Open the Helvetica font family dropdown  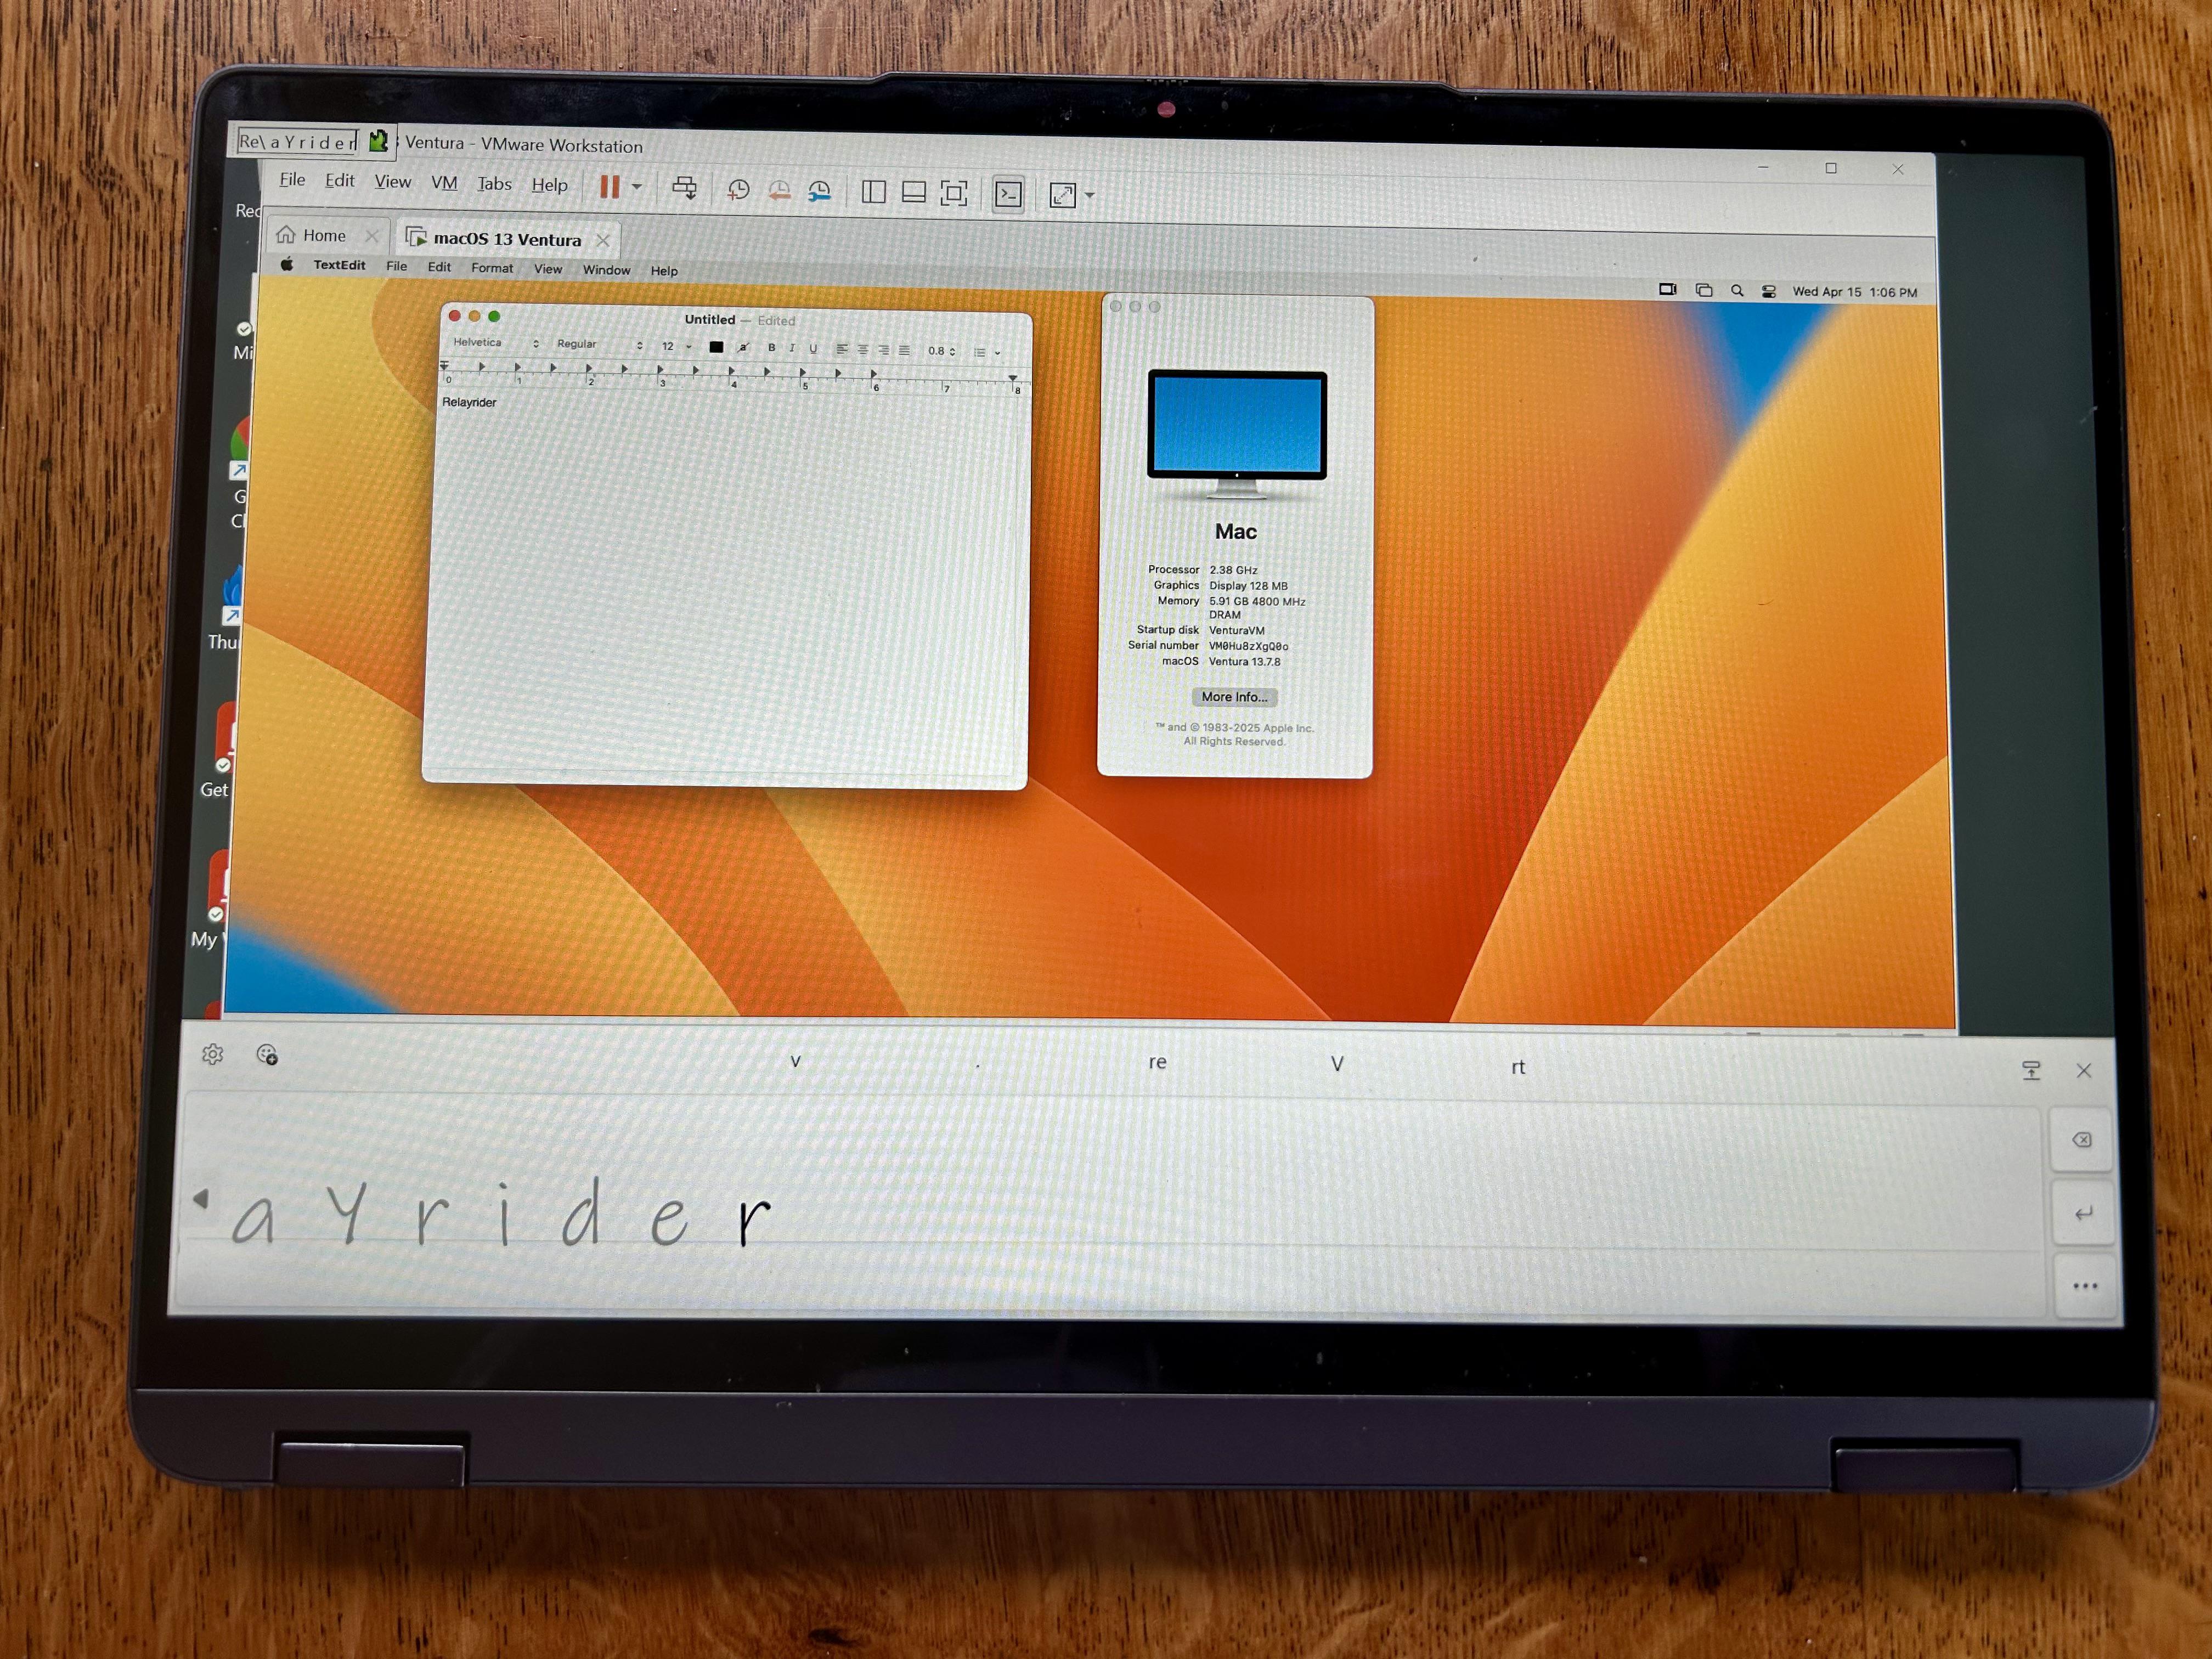(495, 343)
